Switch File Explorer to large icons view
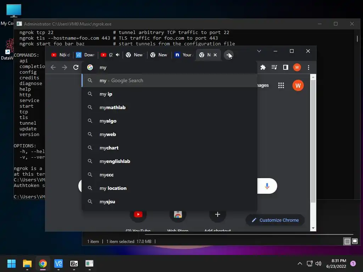363x272 pixels. 354,242
